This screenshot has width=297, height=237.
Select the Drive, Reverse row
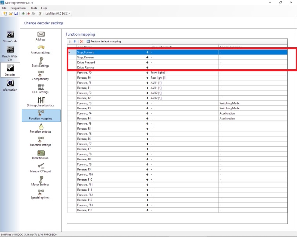(x=177, y=68)
